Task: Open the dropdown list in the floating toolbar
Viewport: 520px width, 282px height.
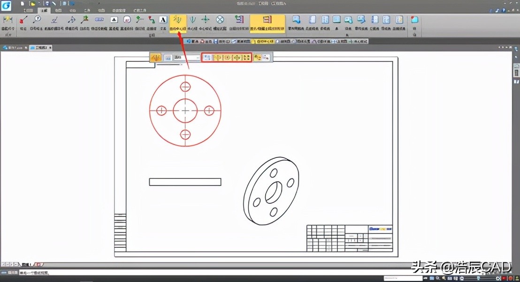Action: [187, 58]
